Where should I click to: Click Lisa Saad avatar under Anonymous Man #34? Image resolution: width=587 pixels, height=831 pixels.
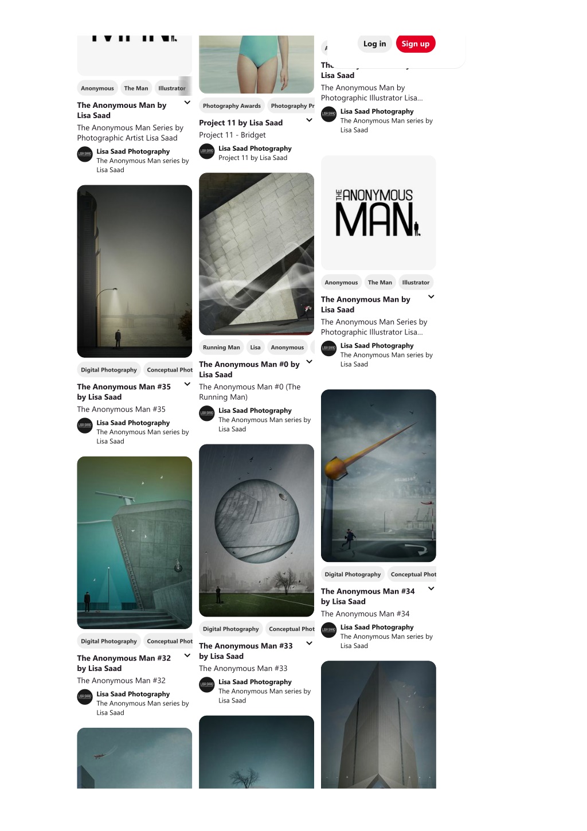tap(329, 630)
